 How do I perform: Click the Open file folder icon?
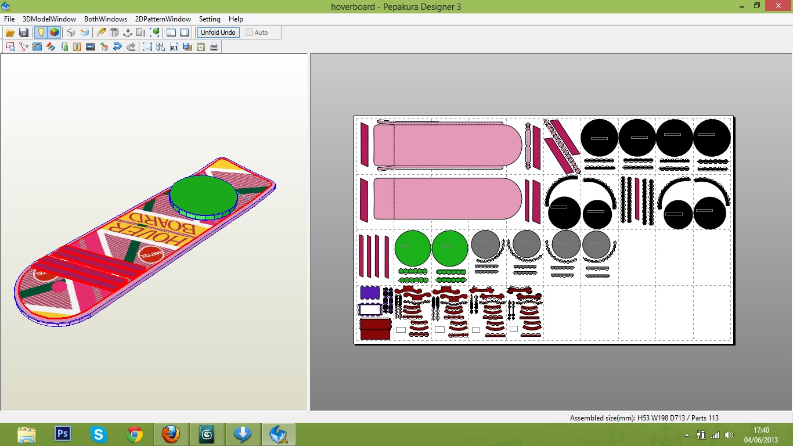coord(10,33)
